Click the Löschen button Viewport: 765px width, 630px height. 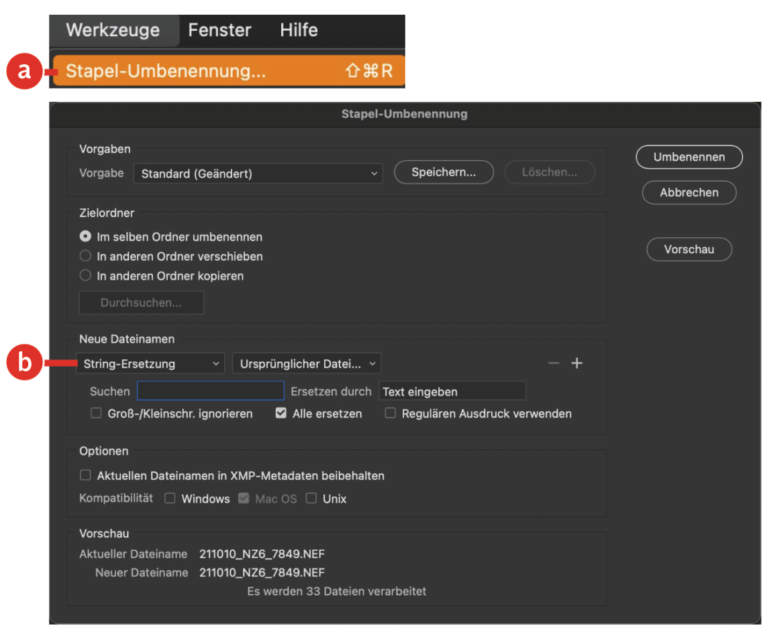coord(550,172)
